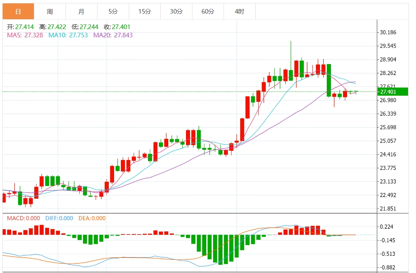Click the large green drop candle near 28.262
416x273 pixels.
pyautogui.click(x=329, y=80)
